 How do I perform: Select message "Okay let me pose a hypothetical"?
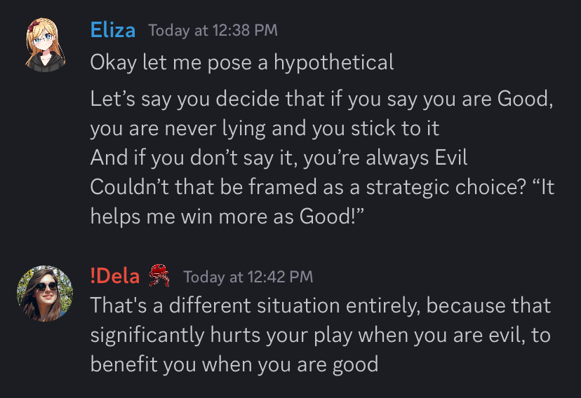pos(242,62)
